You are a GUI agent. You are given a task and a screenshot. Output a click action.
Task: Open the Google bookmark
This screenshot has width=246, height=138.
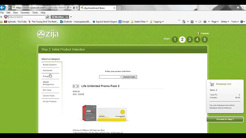tap(124, 22)
